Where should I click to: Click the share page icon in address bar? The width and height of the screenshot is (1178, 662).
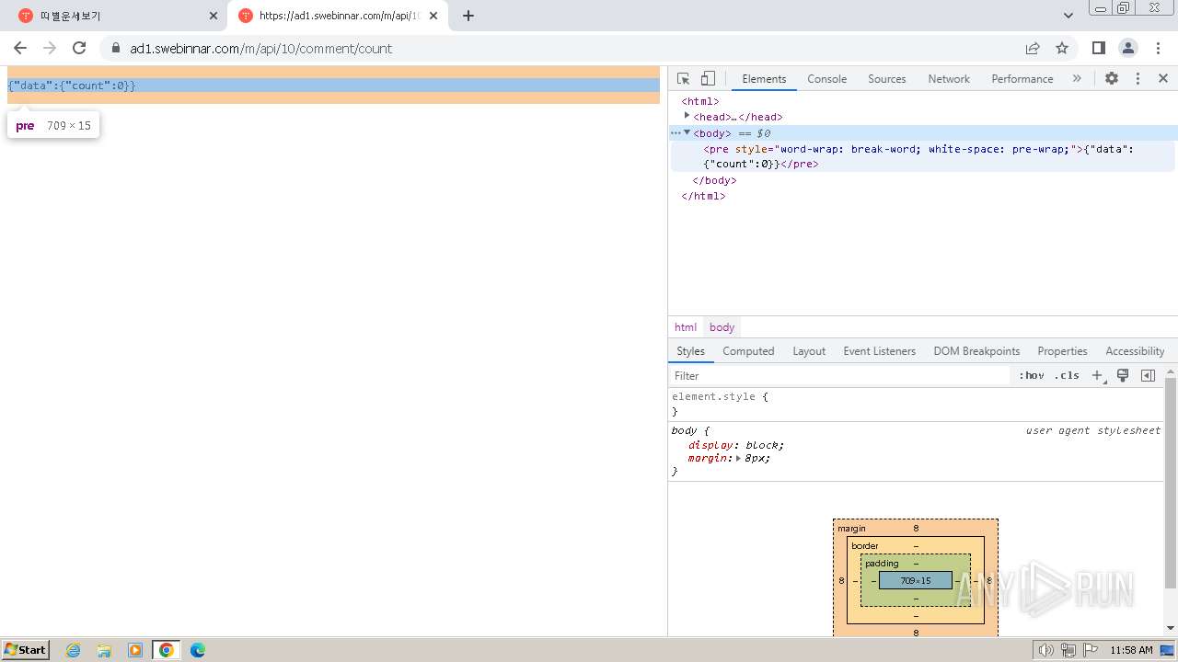point(1033,49)
